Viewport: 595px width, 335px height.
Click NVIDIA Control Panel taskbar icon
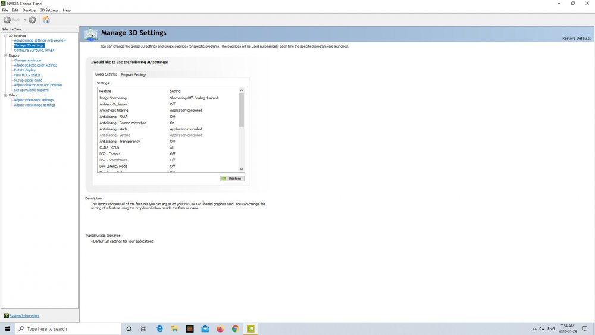click(250, 328)
